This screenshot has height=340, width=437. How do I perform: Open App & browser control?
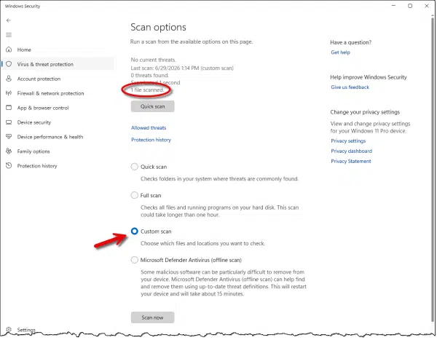pyautogui.click(x=43, y=108)
